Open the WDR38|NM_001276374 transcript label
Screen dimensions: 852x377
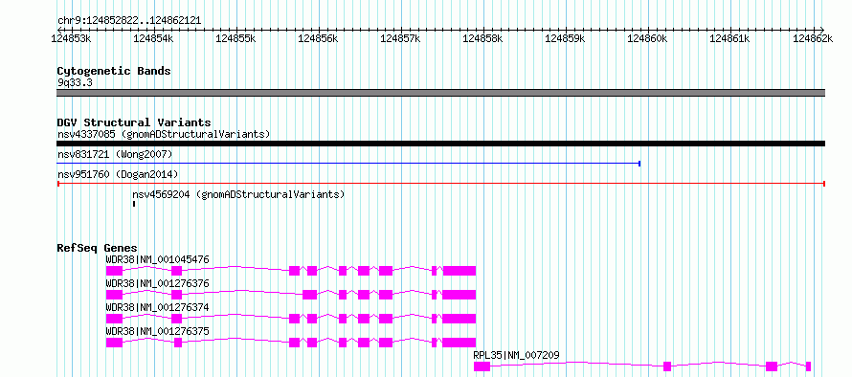158,307
